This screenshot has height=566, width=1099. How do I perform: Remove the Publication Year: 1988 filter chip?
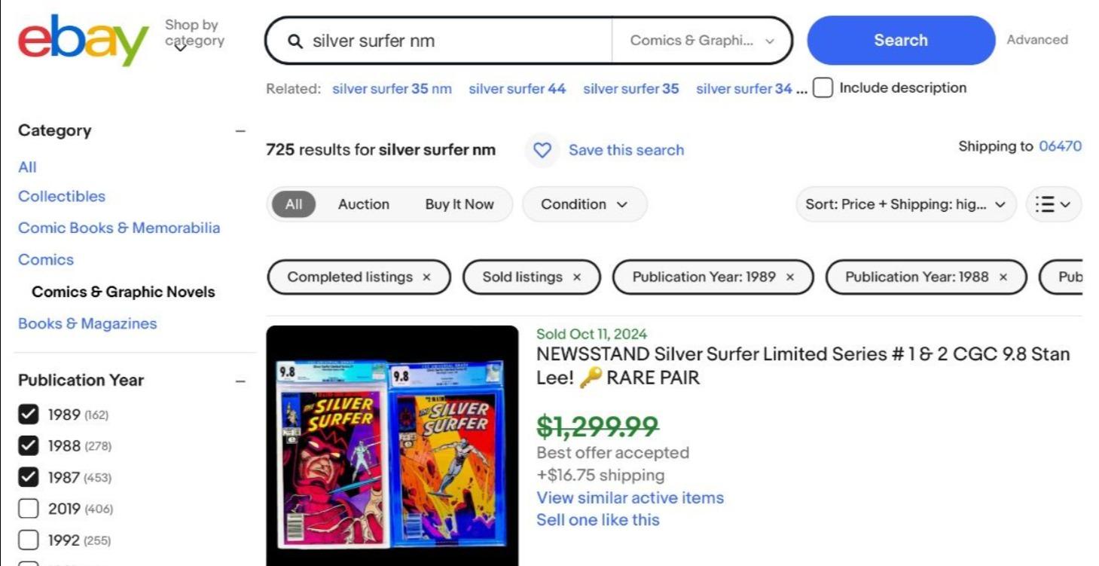click(x=1003, y=277)
